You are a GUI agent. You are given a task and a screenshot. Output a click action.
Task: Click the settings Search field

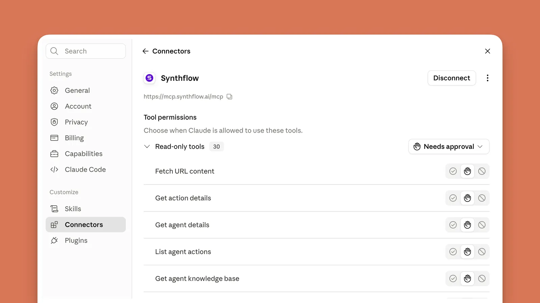(86, 51)
